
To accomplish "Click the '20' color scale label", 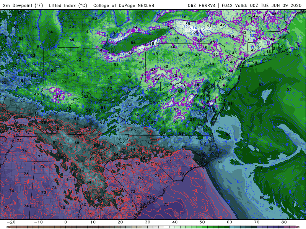I will (120, 222).
